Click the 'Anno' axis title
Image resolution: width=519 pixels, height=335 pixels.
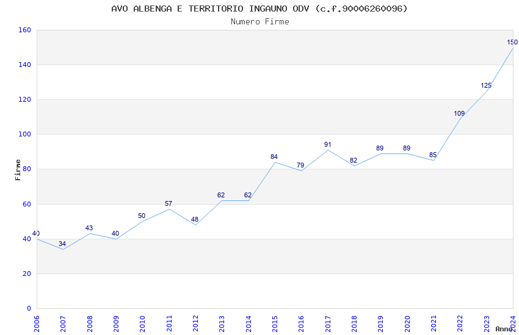[504, 329]
